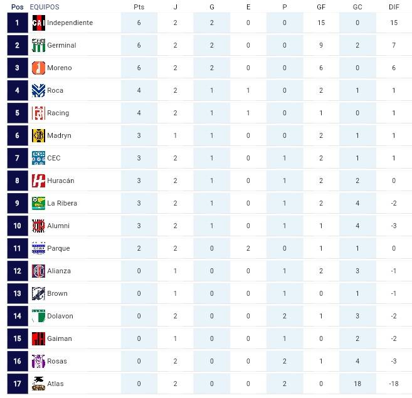Sort table by Pts column header
Image resolution: width=412 pixels, height=398 pixels.
pos(139,7)
